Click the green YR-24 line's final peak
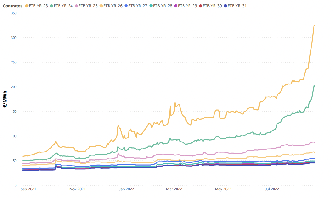Viewport: 333px width, 198px height. (x=314, y=85)
